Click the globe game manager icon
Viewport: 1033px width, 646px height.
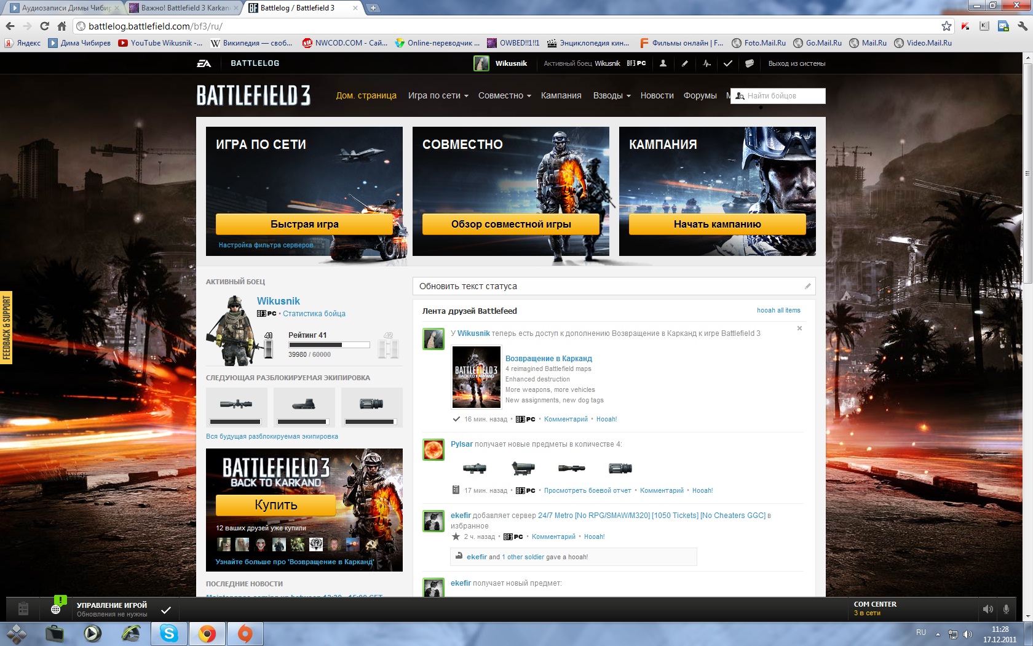pyautogui.click(x=56, y=609)
